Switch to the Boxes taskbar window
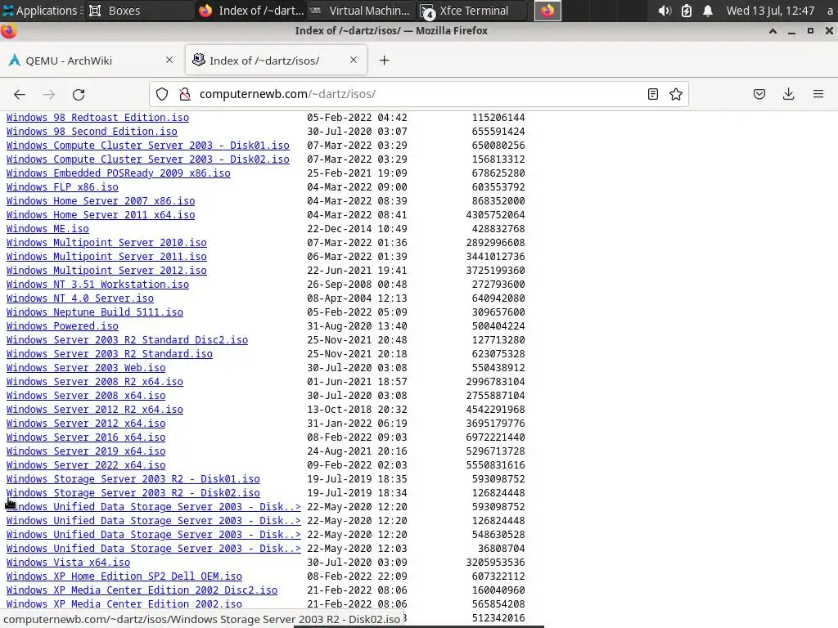The width and height of the screenshot is (838, 628). click(139, 11)
